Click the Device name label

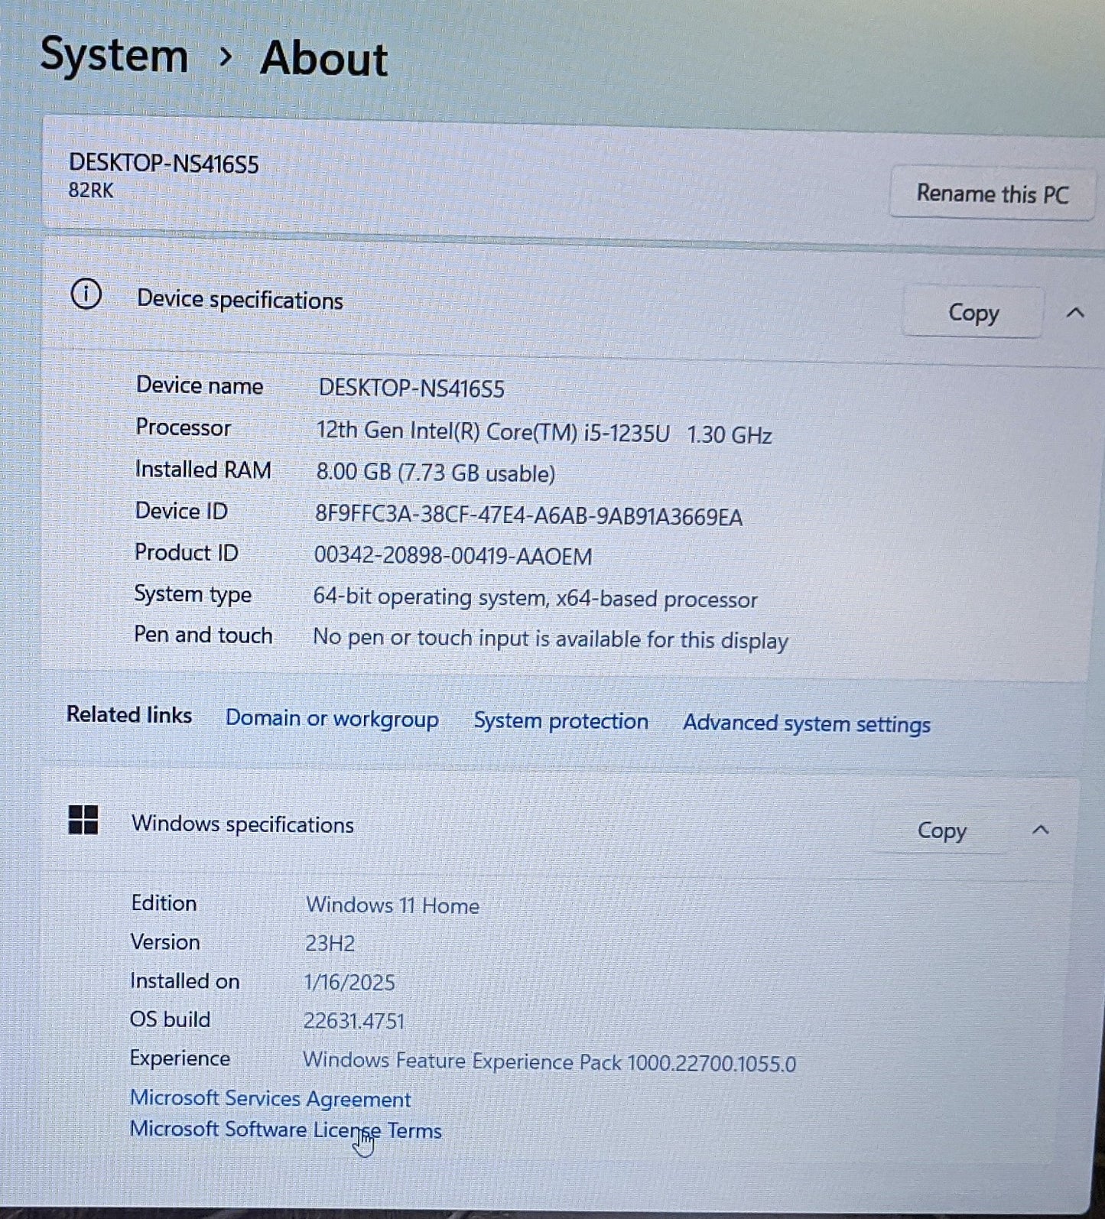[199, 385]
